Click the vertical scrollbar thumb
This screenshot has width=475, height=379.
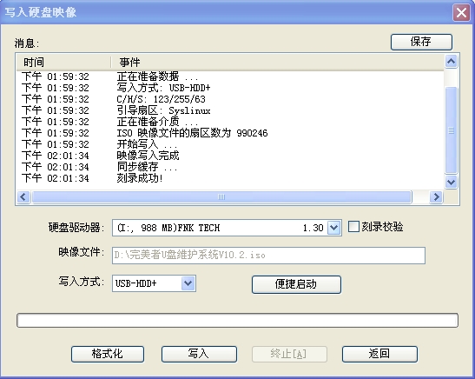[x=451, y=130]
